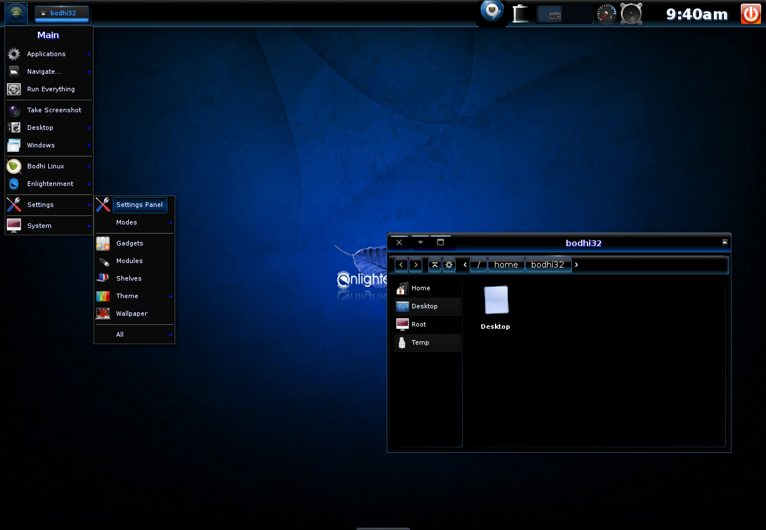Click the red power button on the shelf
The width and height of the screenshot is (766, 530).
751,14
